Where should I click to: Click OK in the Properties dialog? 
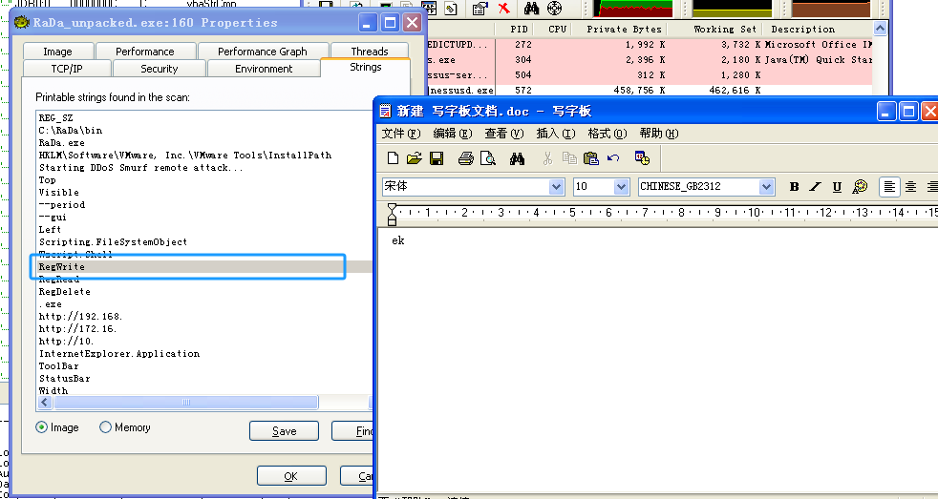tap(291, 476)
